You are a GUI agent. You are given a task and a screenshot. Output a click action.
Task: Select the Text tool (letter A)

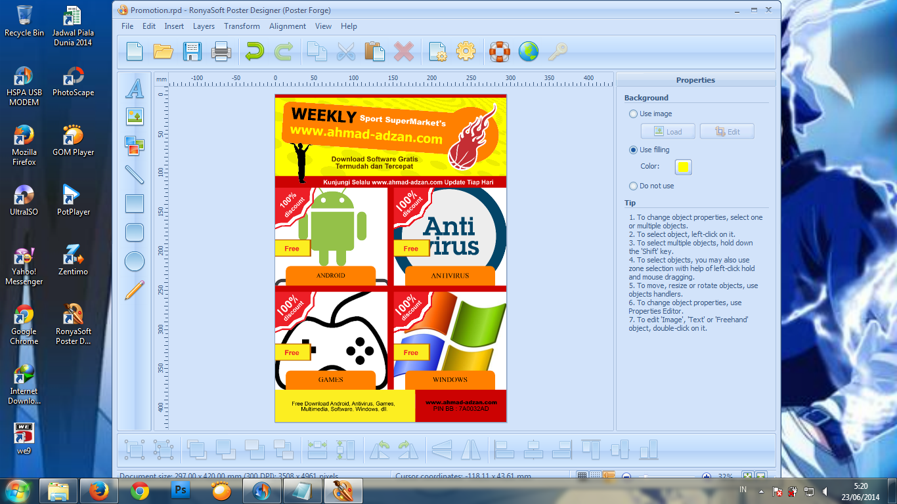135,88
